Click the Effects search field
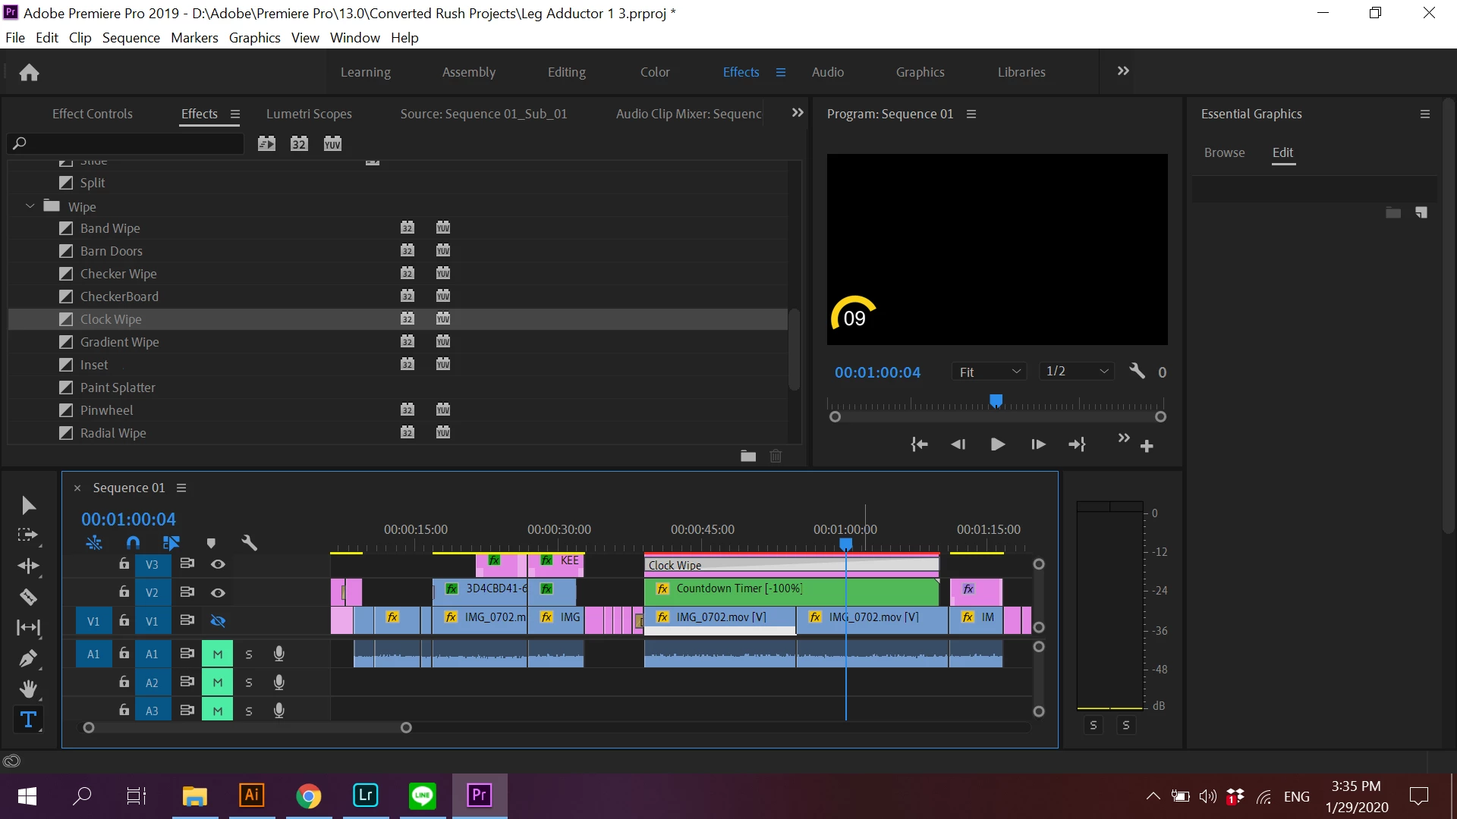Image resolution: width=1457 pixels, height=819 pixels. 126,143
